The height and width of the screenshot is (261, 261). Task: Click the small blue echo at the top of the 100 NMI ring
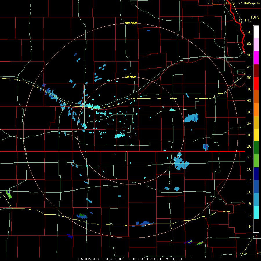coord(148,31)
